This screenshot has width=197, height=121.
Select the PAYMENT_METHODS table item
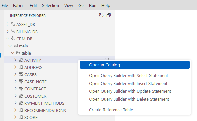click(x=44, y=103)
